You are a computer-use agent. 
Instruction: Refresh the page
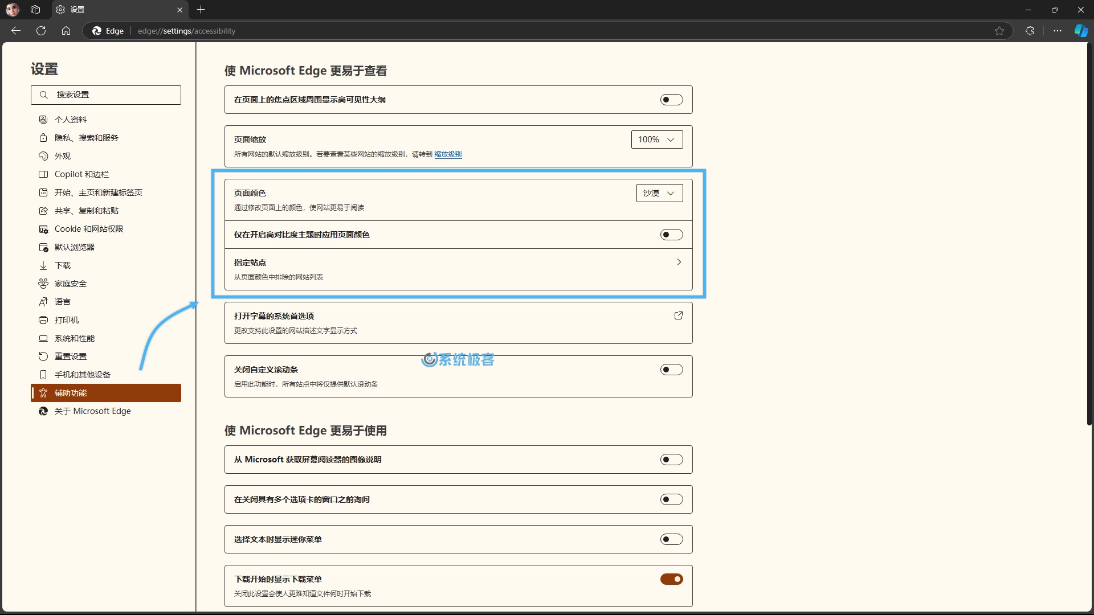pyautogui.click(x=41, y=31)
